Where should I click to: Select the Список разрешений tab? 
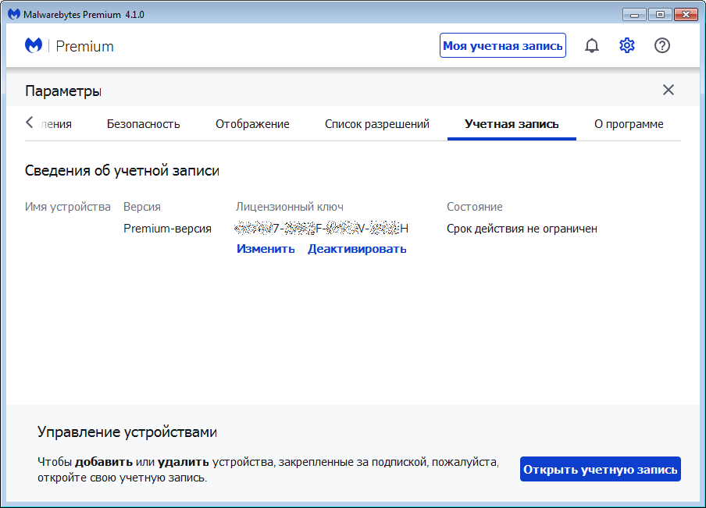[x=377, y=124]
